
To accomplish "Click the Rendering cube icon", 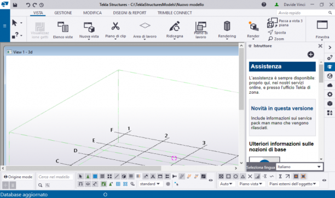I will click(x=227, y=26).
